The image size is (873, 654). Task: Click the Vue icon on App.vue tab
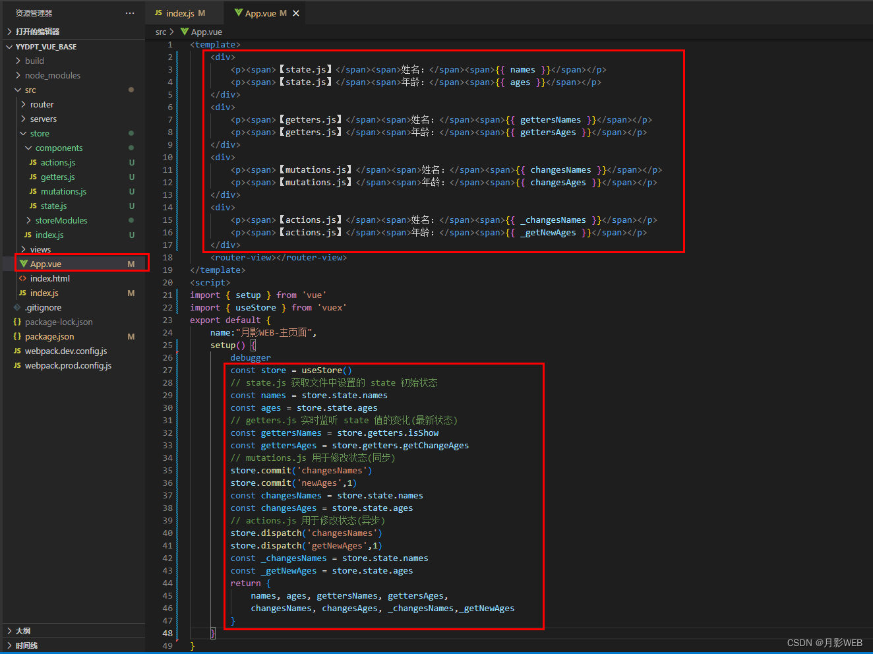(239, 13)
